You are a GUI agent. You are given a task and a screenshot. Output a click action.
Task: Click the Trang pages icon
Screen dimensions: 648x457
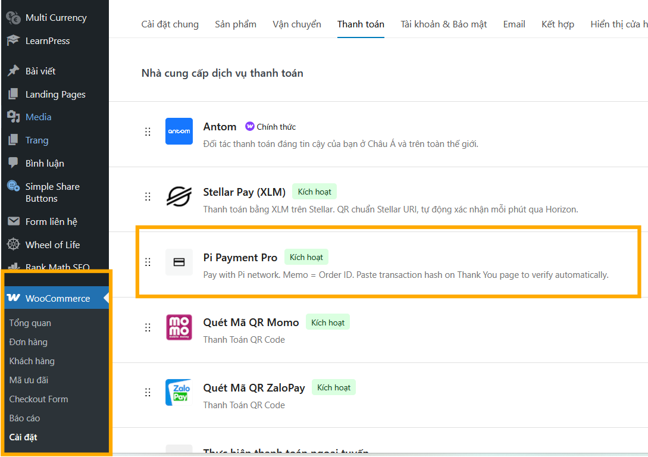point(13,140)
